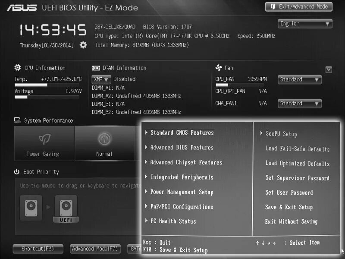Open PC Health Status menu

point(173,221)
